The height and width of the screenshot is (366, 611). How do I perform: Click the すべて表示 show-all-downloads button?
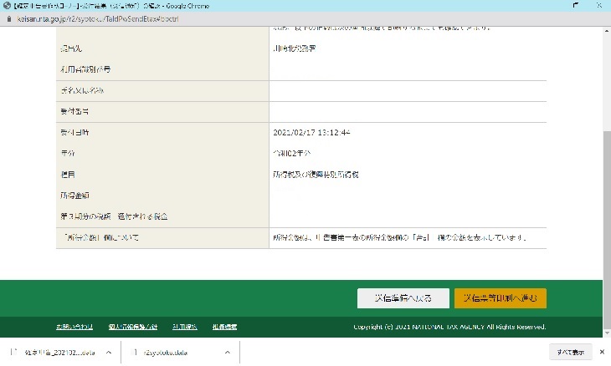point(571,353)
